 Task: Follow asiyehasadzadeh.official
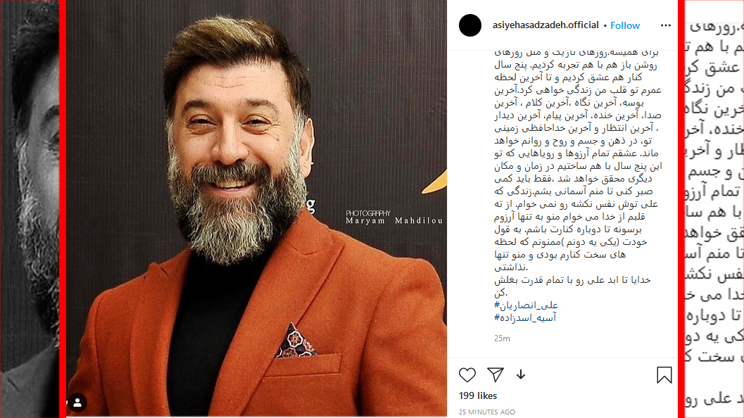click(625, 25)
